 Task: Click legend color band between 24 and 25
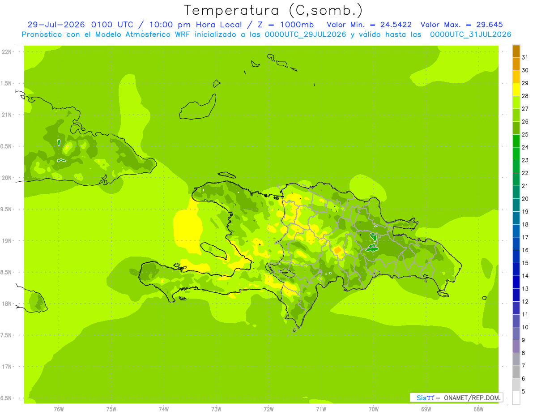click(x=516, y=141)
